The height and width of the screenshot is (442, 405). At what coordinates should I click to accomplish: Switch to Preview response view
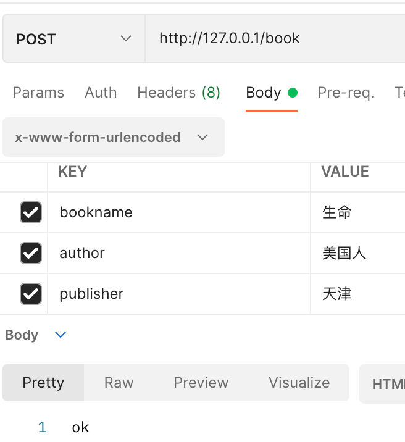tap(201, 383)
